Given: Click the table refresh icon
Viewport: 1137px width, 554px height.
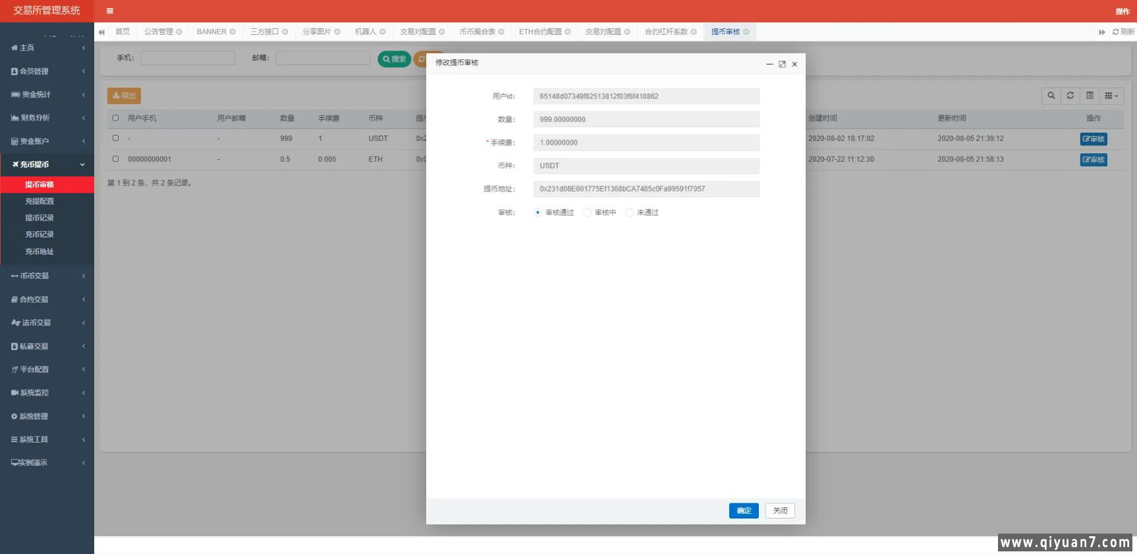Looking at the screenshot, I should [x=1070, y=95].
